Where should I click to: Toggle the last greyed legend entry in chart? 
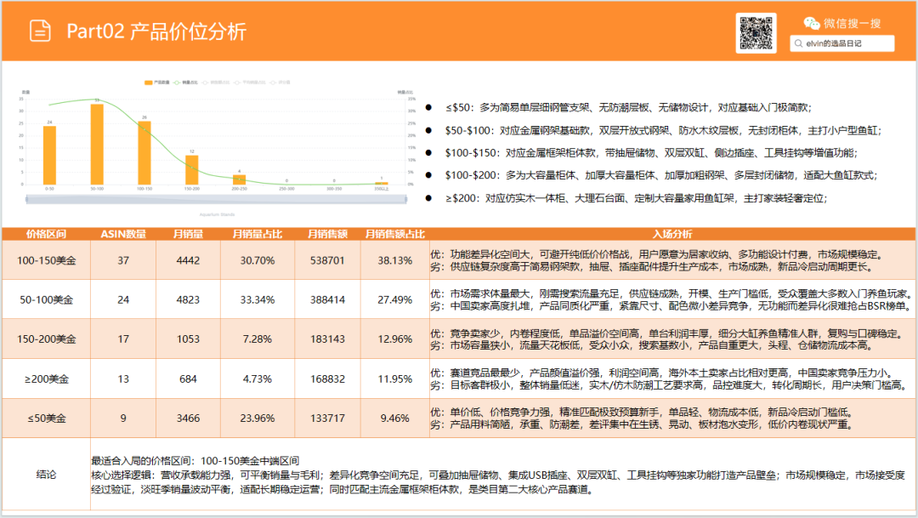pos(280,83)
